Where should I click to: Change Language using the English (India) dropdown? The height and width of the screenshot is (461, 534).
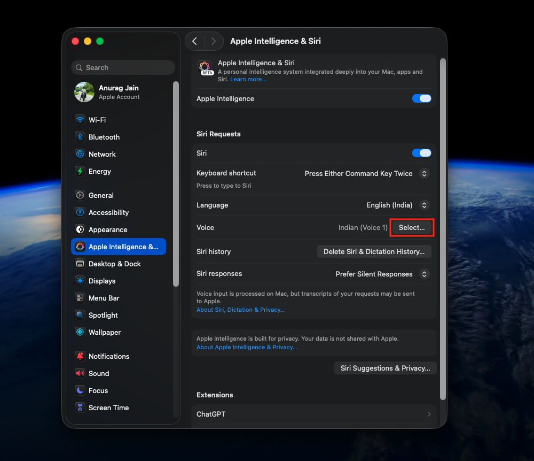coord(425,205)
